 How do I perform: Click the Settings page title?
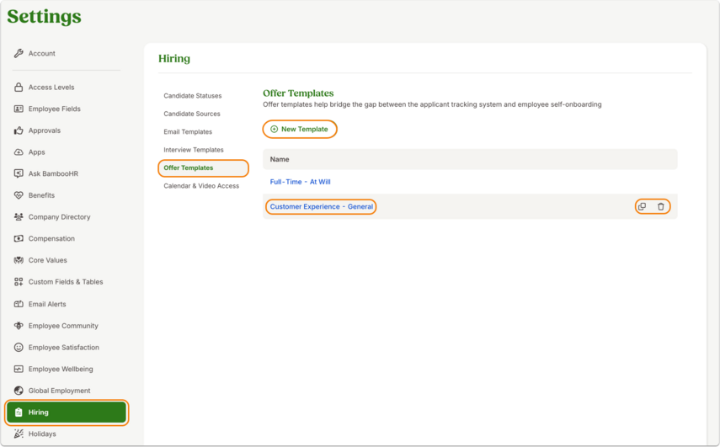[44, 17]
